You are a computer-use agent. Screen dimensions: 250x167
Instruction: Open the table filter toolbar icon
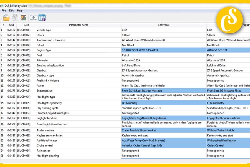[42, 17]
